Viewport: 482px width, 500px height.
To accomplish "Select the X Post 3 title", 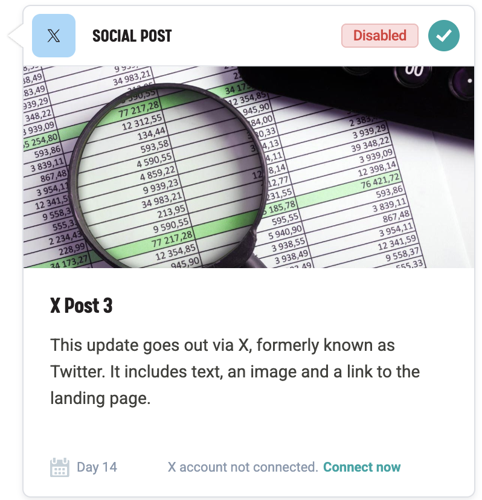I will [82, 306].
